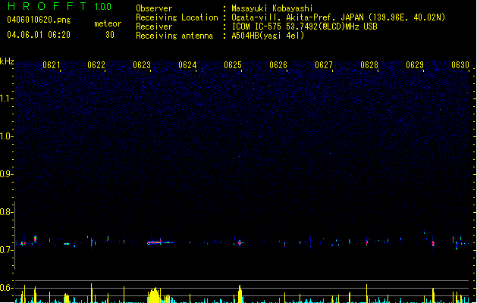
Task: Click the 0.6 kHz frequency label
Action: coord(6,288)
